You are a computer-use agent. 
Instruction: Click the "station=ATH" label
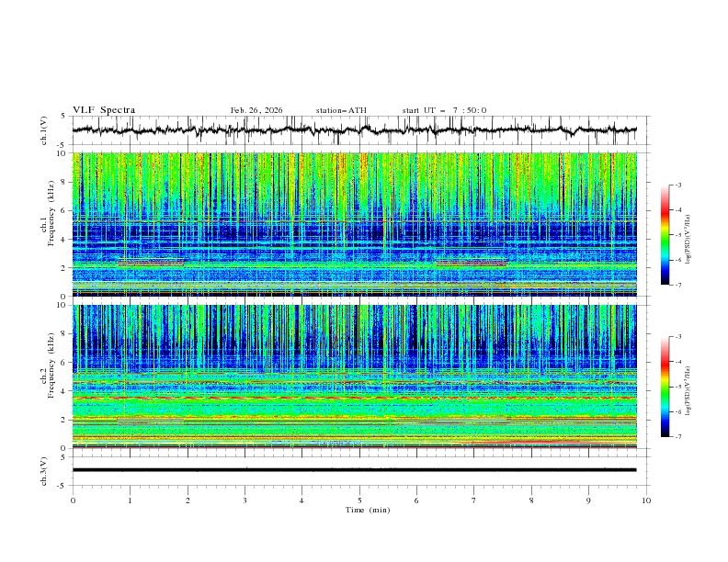pos(341,110)
